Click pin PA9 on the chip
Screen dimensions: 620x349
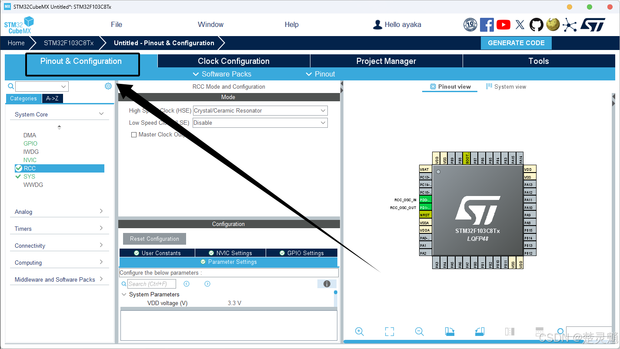pyautogui.click(x=530, y=215)
